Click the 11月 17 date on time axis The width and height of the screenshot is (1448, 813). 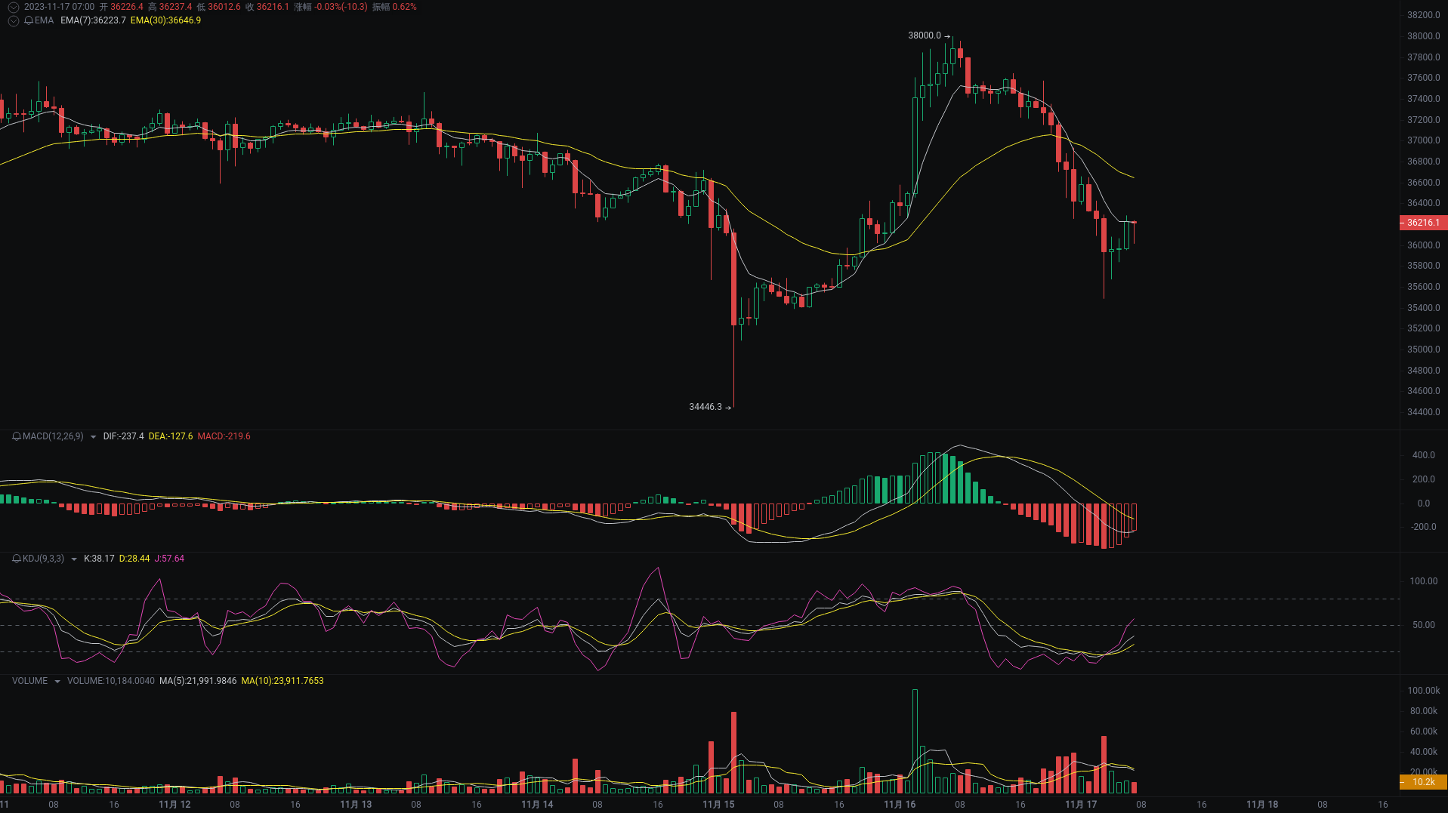1081,805
